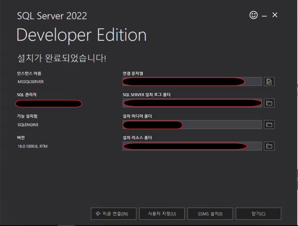Click the SQL 관리자 label
Screen dimensions: 298x226
click(27, 95)
